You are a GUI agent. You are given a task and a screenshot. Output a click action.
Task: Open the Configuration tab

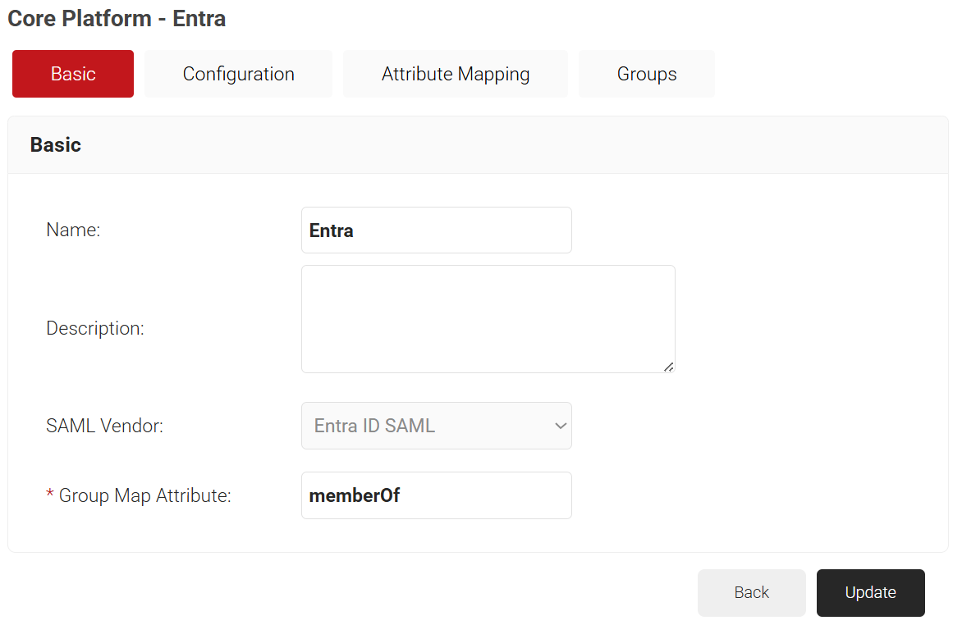pos(238,74)
